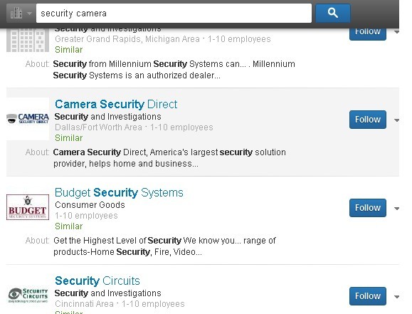
Task: View Similar companies to Budget Security Systems
Action: point(69,226)
